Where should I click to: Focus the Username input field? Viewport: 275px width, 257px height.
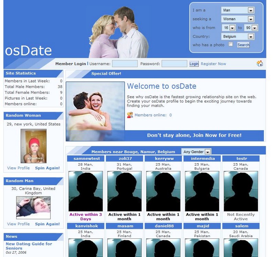click(x=125, y=64)
